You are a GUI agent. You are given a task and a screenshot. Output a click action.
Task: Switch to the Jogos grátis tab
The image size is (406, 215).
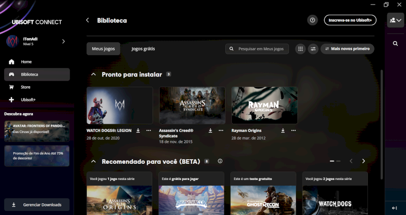tap(143, 49)
